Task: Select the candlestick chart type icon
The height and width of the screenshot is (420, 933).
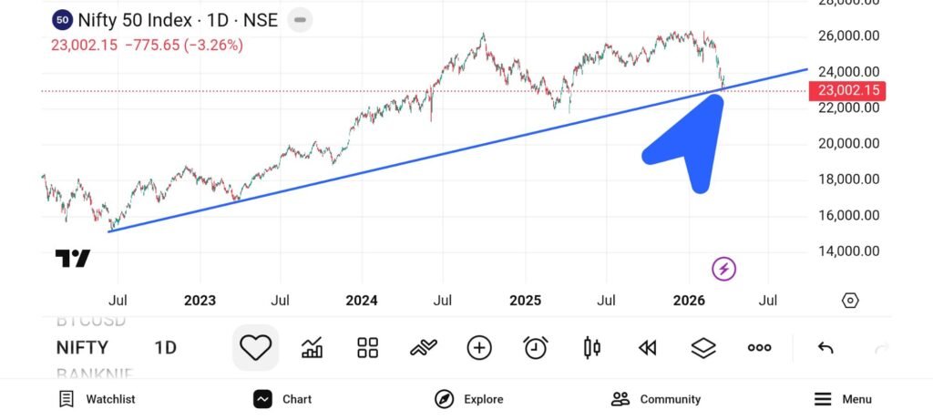Action: tap(591, 347)
